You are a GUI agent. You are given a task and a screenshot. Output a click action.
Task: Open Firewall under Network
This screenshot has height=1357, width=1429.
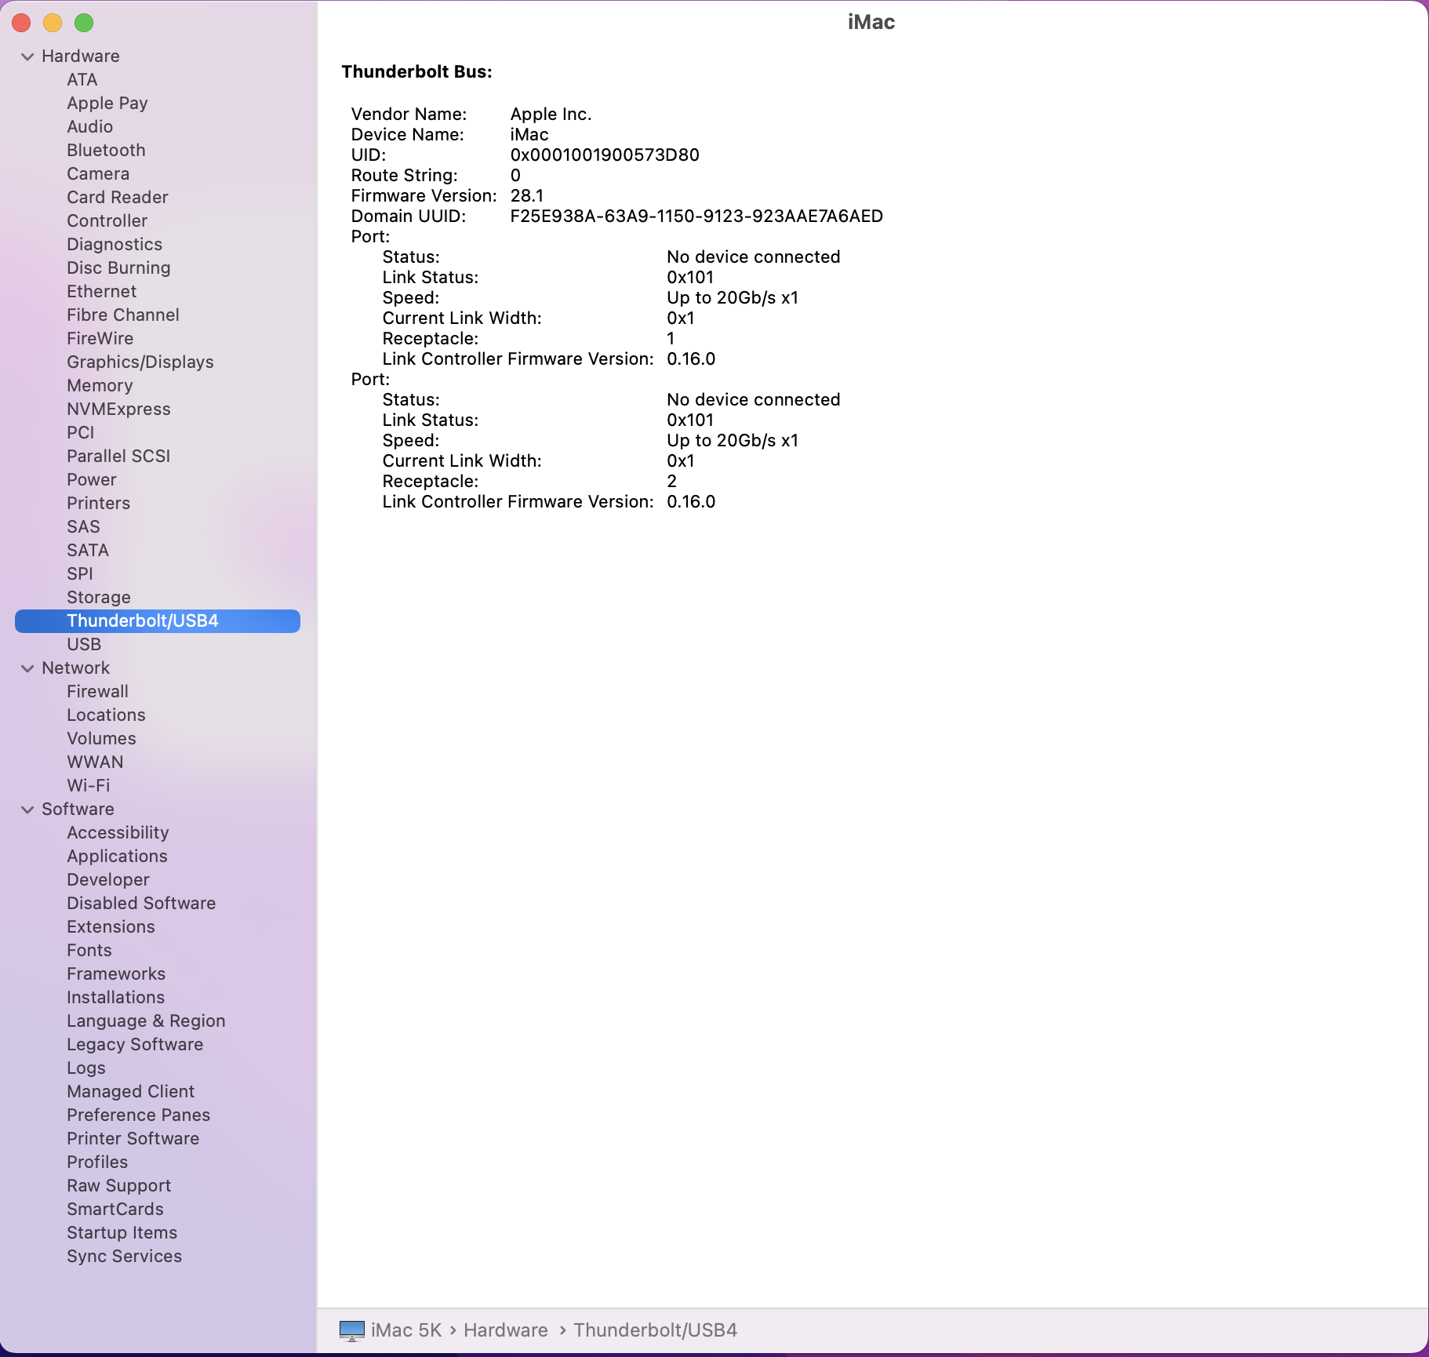pos(98,692)
